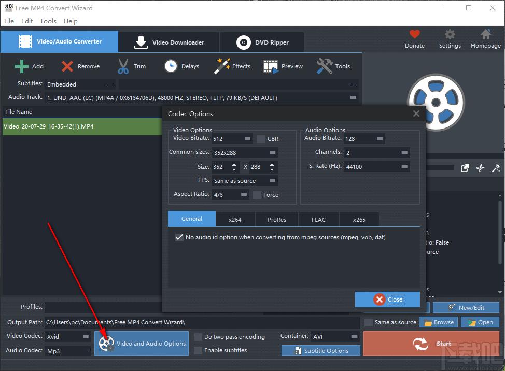
Task: Open the Preview film icon
Action: coord(271,66)
